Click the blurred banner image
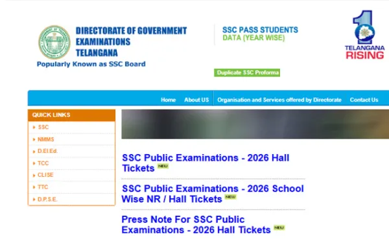 point(255,124)
